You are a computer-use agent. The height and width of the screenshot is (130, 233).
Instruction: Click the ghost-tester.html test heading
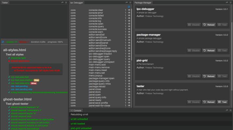[17, 99]
